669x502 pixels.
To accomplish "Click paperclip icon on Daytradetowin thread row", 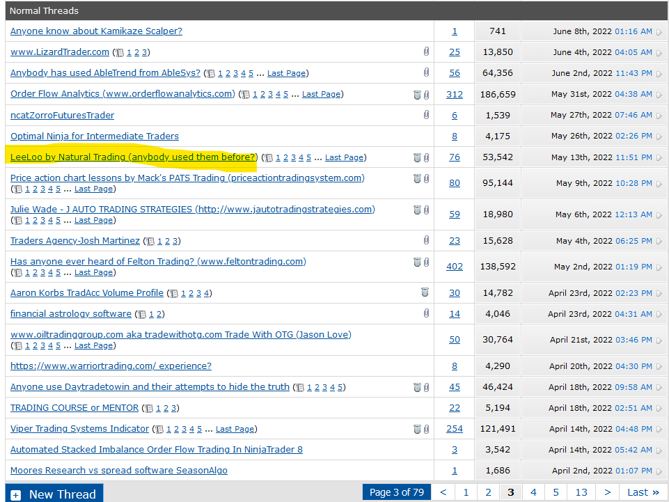I will (426, 387).
